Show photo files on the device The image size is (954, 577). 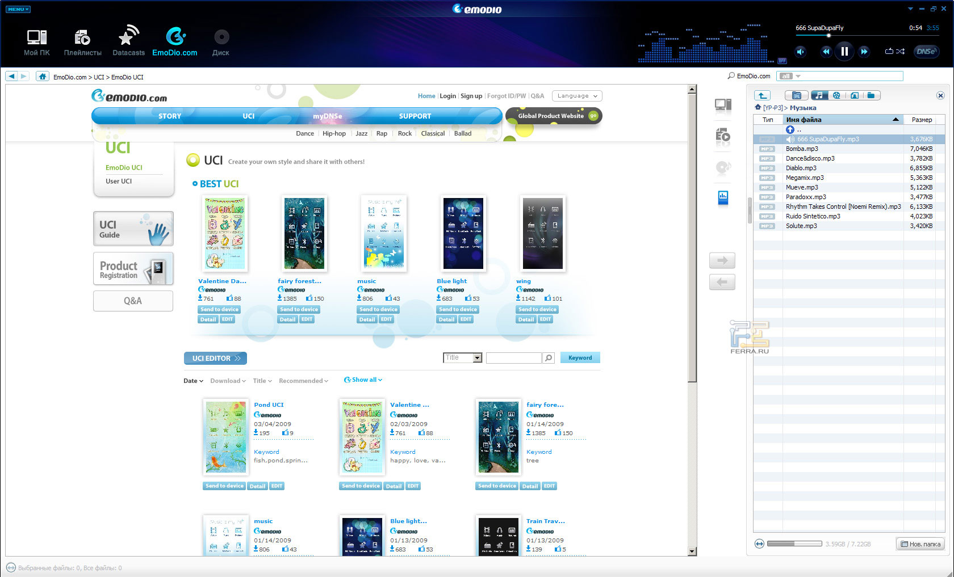tap(853, 95)
